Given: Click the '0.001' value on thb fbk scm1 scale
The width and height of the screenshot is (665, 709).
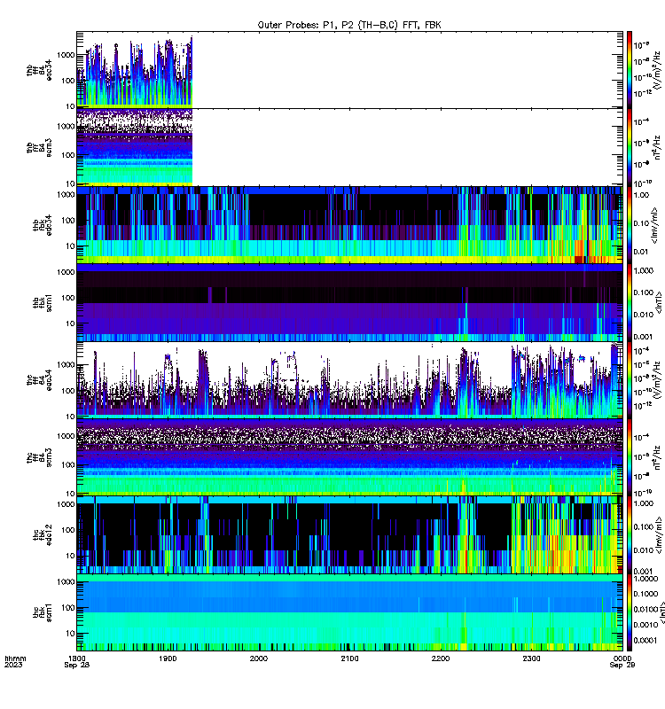Looking at the screenshot, I should point(644,337).
